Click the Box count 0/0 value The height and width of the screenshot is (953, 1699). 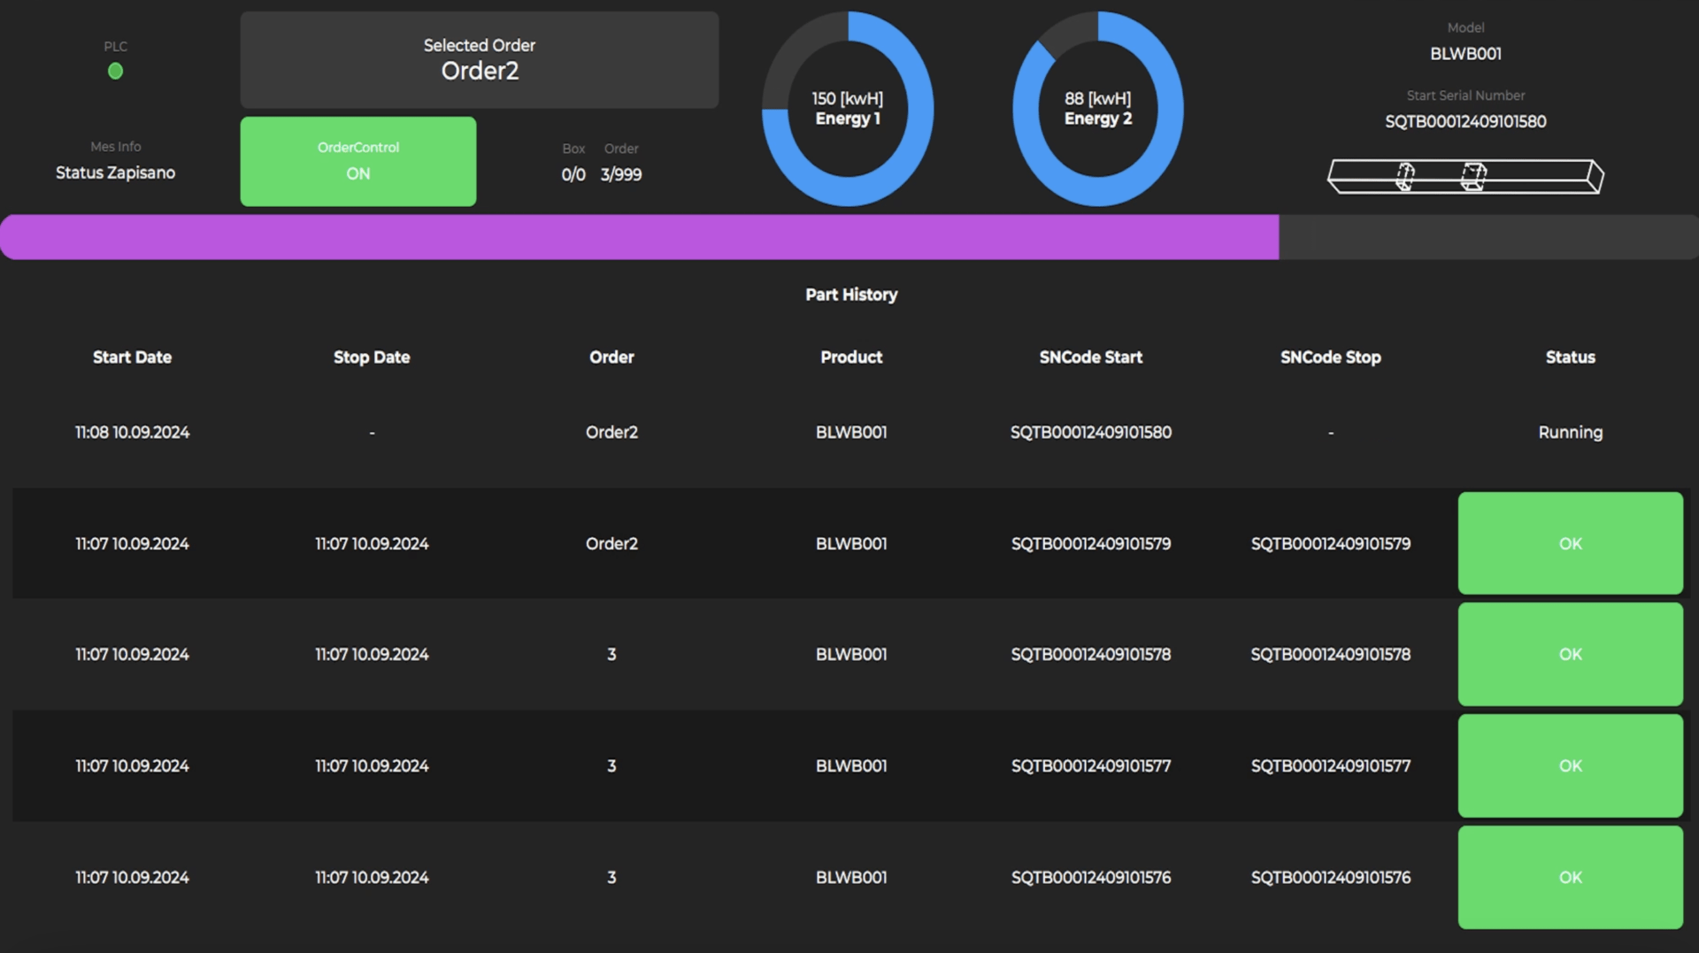pyautogui.click(x=573, y=174)
